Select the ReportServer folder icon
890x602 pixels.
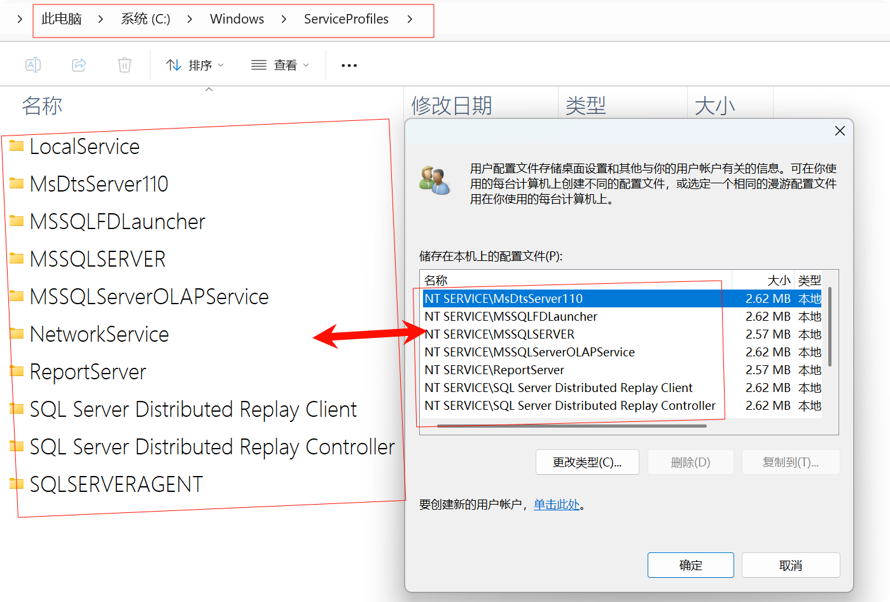tap(17, 371)
